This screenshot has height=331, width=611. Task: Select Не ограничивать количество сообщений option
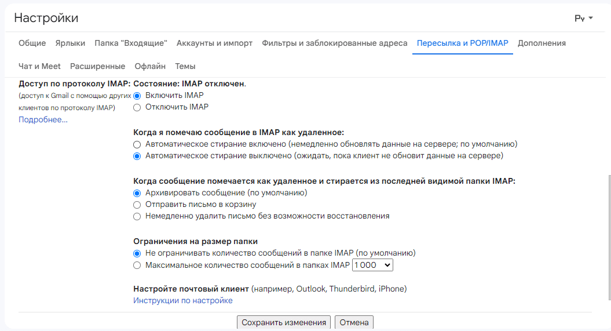coord(137,254)
